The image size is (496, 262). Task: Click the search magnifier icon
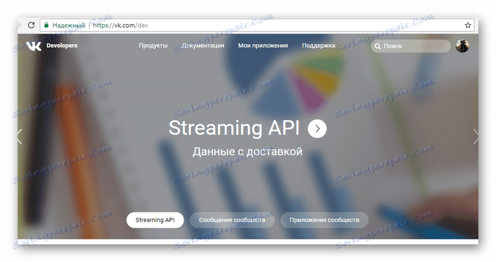pos(378,46)
